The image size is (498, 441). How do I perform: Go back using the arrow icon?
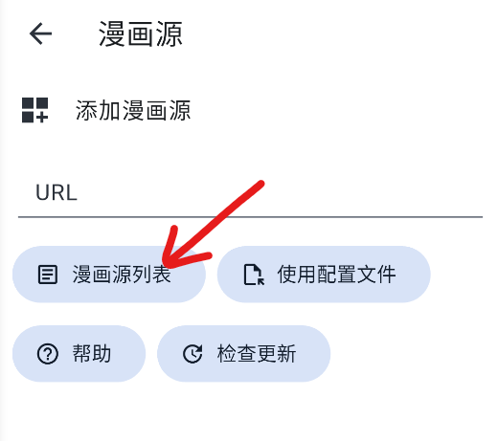[40, 33]
